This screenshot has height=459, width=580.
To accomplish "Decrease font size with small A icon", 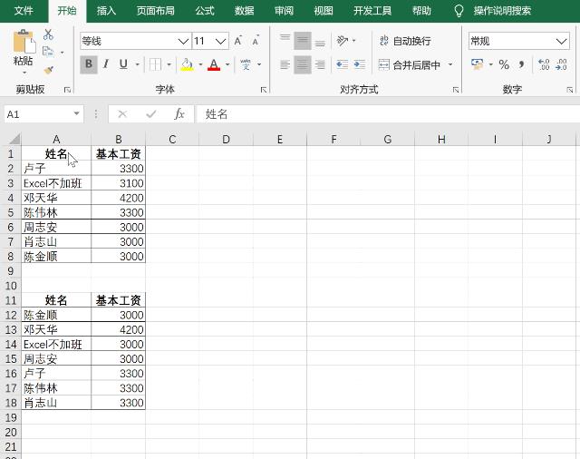I will click(256, 41).
